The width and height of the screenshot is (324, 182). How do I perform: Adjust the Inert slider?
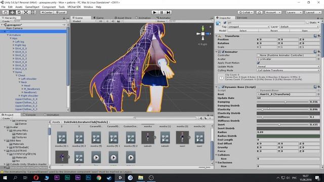pyautogui.click(x=282, y=125)
